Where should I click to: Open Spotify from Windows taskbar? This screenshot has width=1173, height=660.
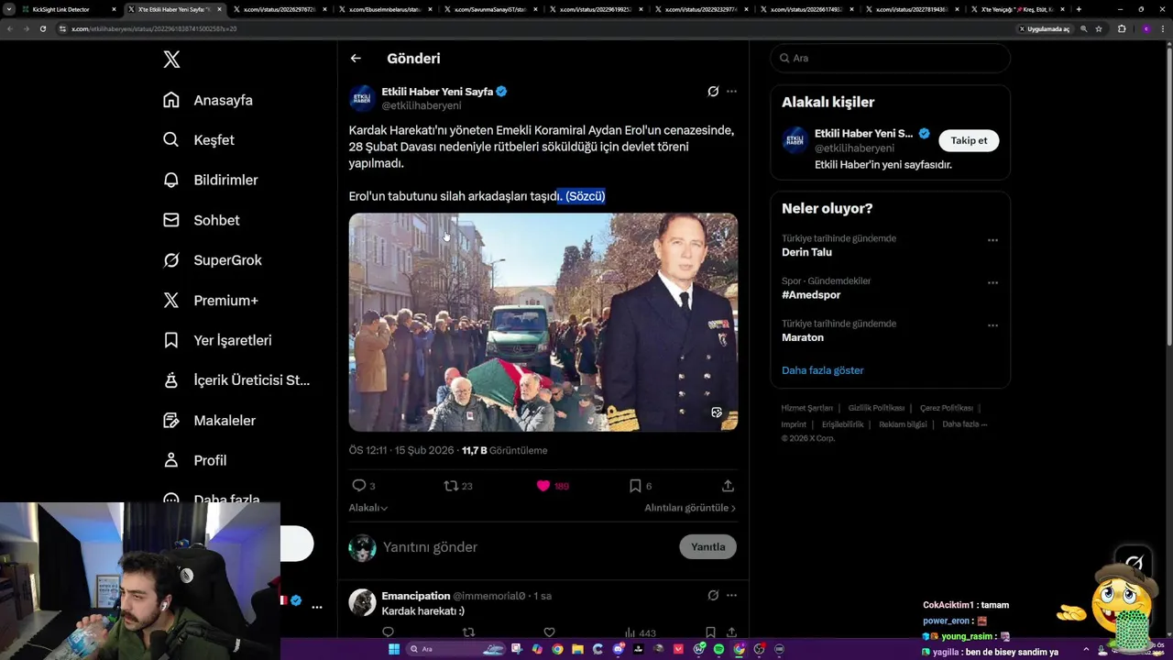pos(718,649)
